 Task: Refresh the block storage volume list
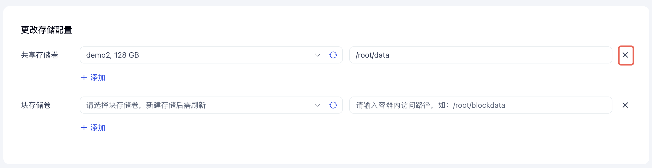point(333,105)
